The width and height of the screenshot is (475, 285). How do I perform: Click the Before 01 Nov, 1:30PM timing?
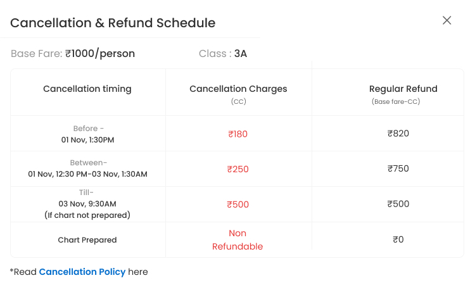pos(88,134)
